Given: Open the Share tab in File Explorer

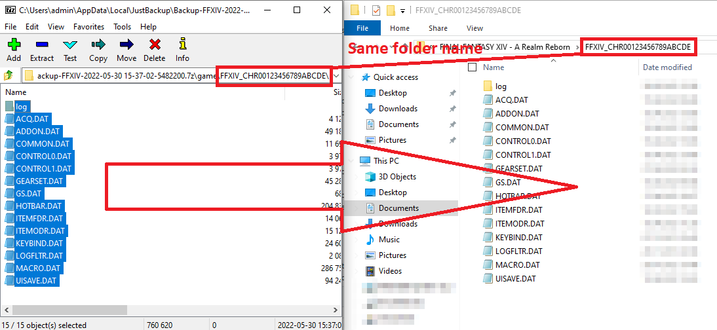Looking at the screenshot, I should pyautogui.click(x=438, y=28).
